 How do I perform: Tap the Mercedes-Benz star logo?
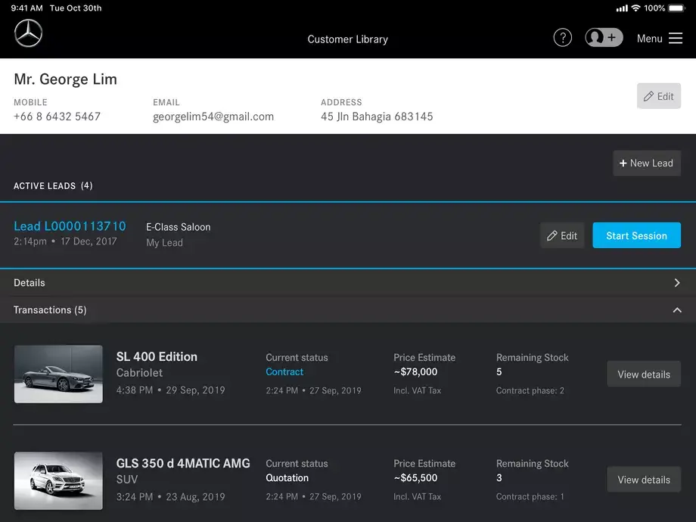28,33
